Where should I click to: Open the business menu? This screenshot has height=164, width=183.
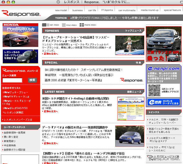pyautogui.click(x=77, y=10)
